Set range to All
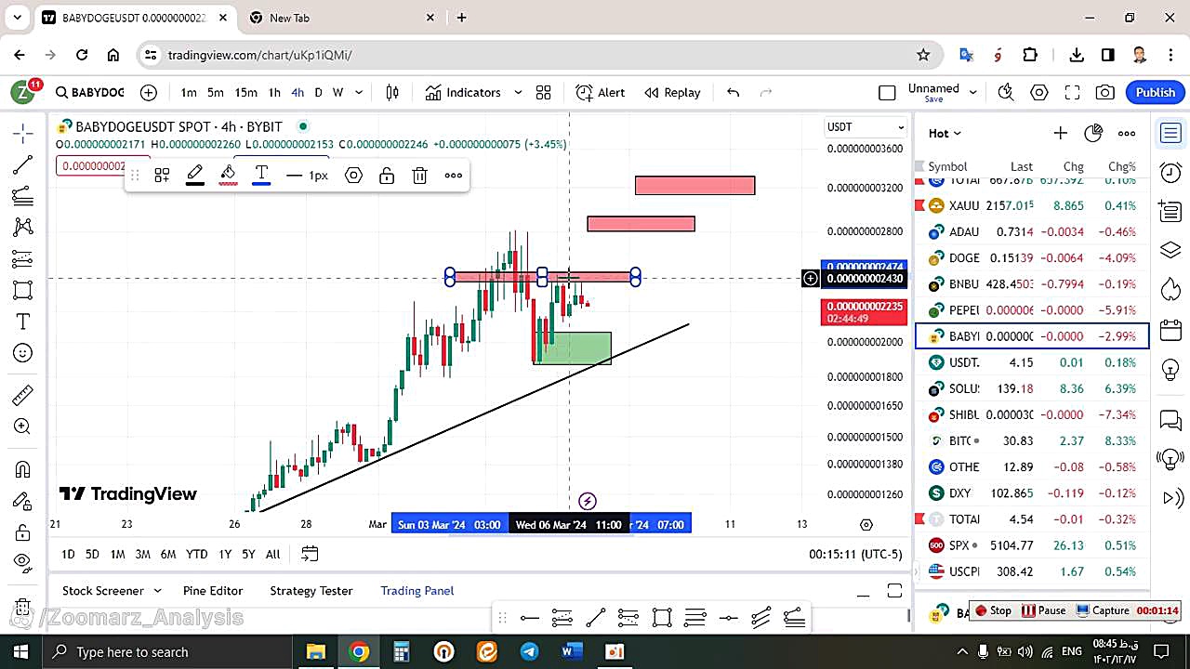The height and width of the screenshot is (669, 1190). [x=272, y=554]
